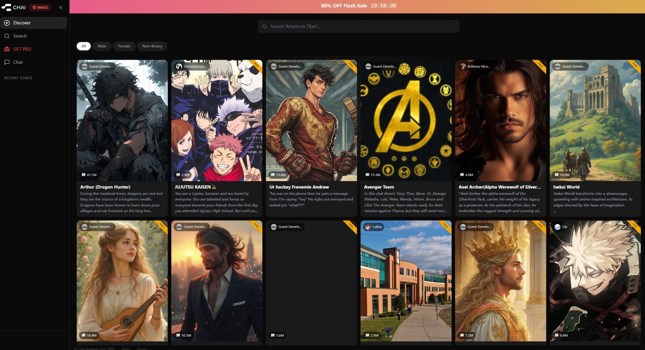Click the "RECENT CHATS" heading
The width and height of the screenshot is (645, 350).
pos(18,78)
